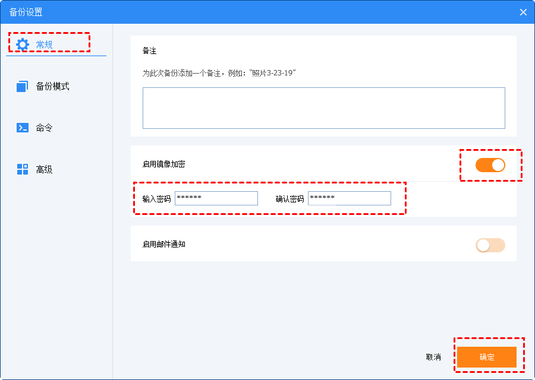Disable the 启用镜像加密 toggle switch
Screen dimensions: 535x380
pos(490,165)
